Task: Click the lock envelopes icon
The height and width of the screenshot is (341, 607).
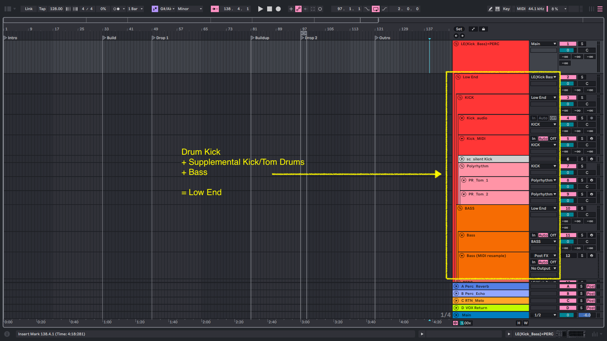Action: coord(483,29)
